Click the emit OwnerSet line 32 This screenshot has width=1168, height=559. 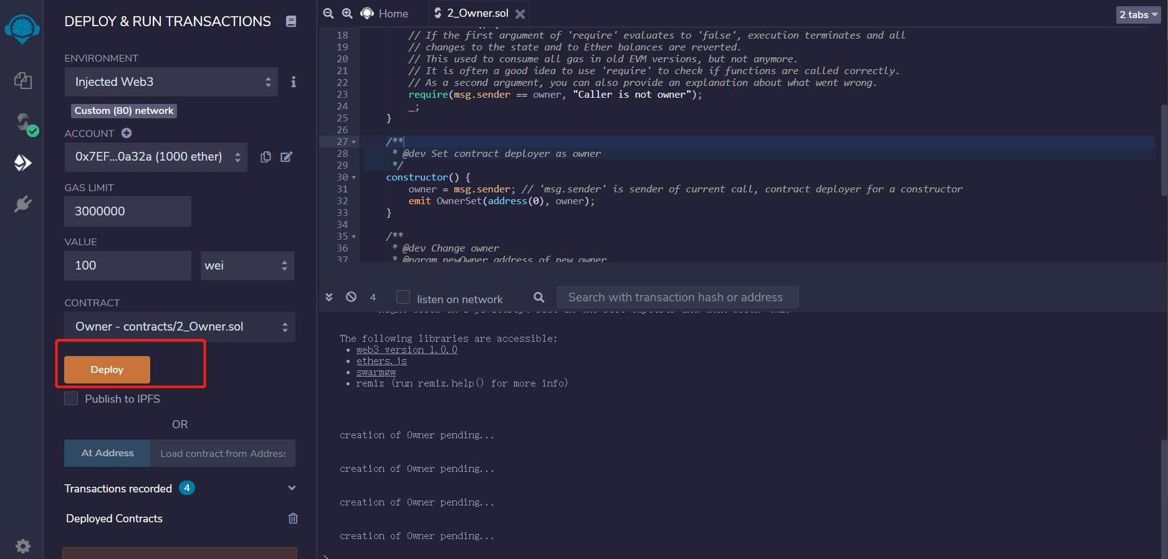click(x=501, y=201)
